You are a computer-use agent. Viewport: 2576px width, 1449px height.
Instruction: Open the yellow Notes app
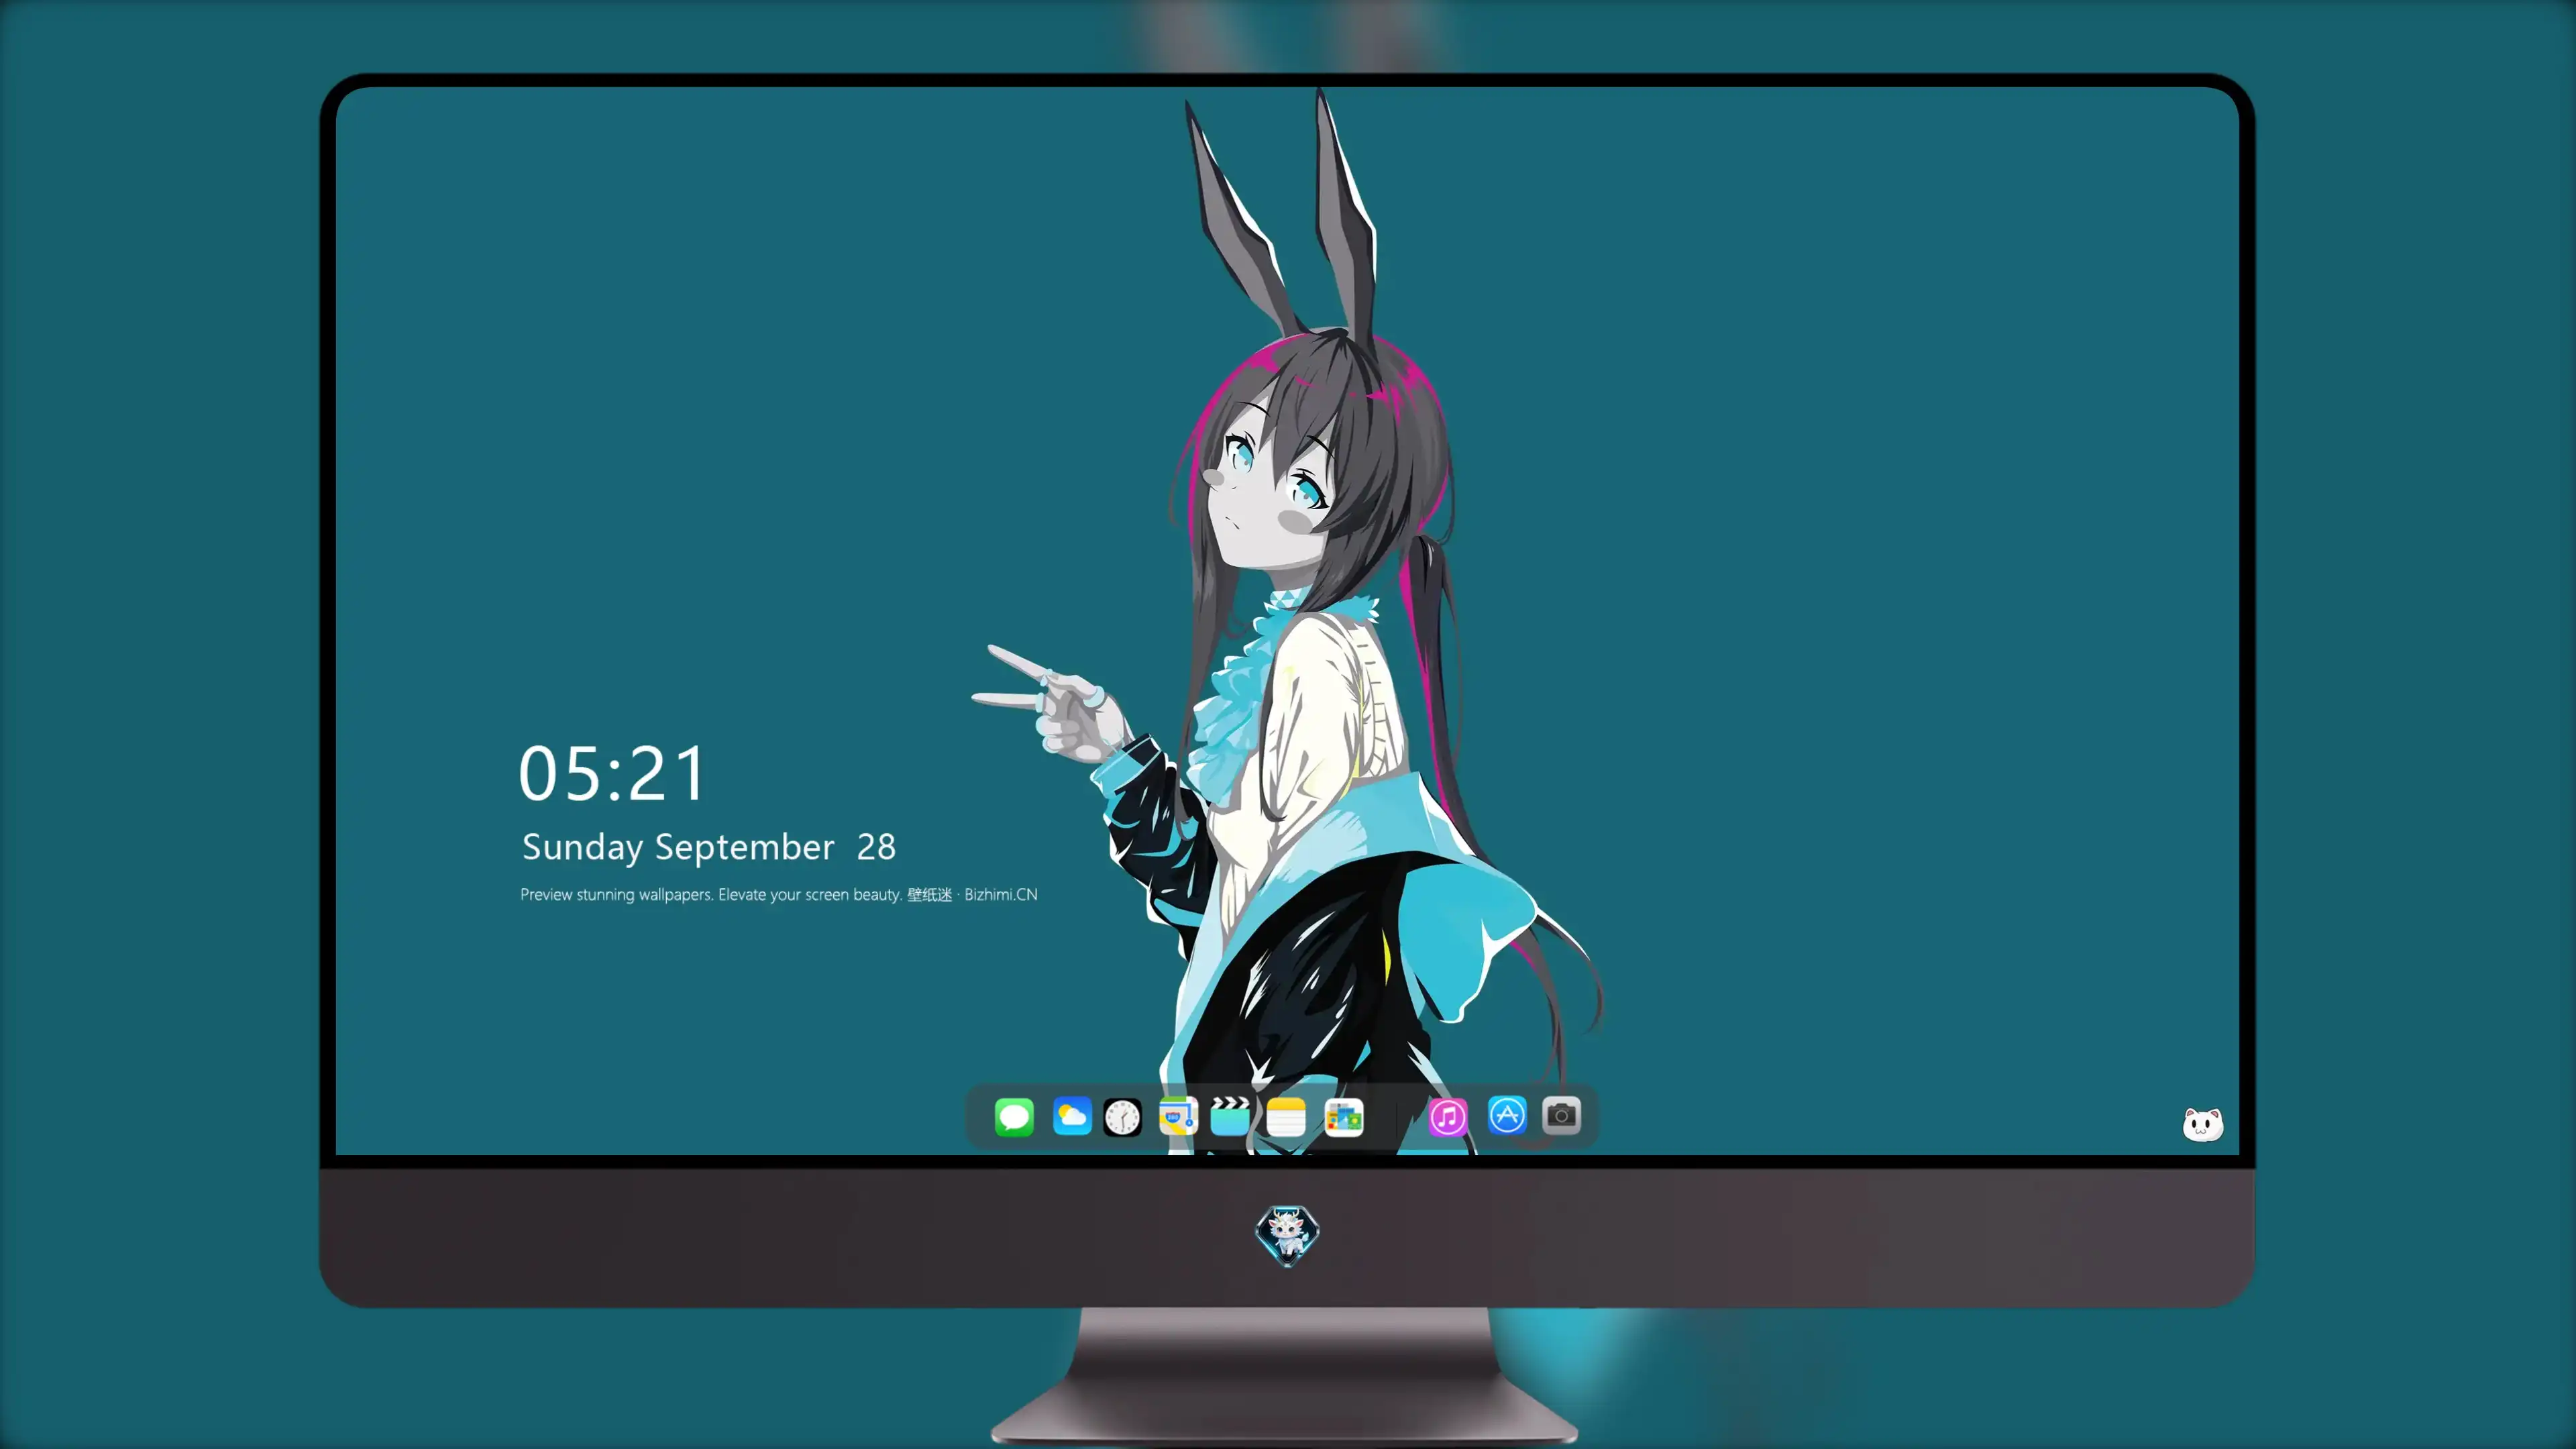click(1286, 1117)
